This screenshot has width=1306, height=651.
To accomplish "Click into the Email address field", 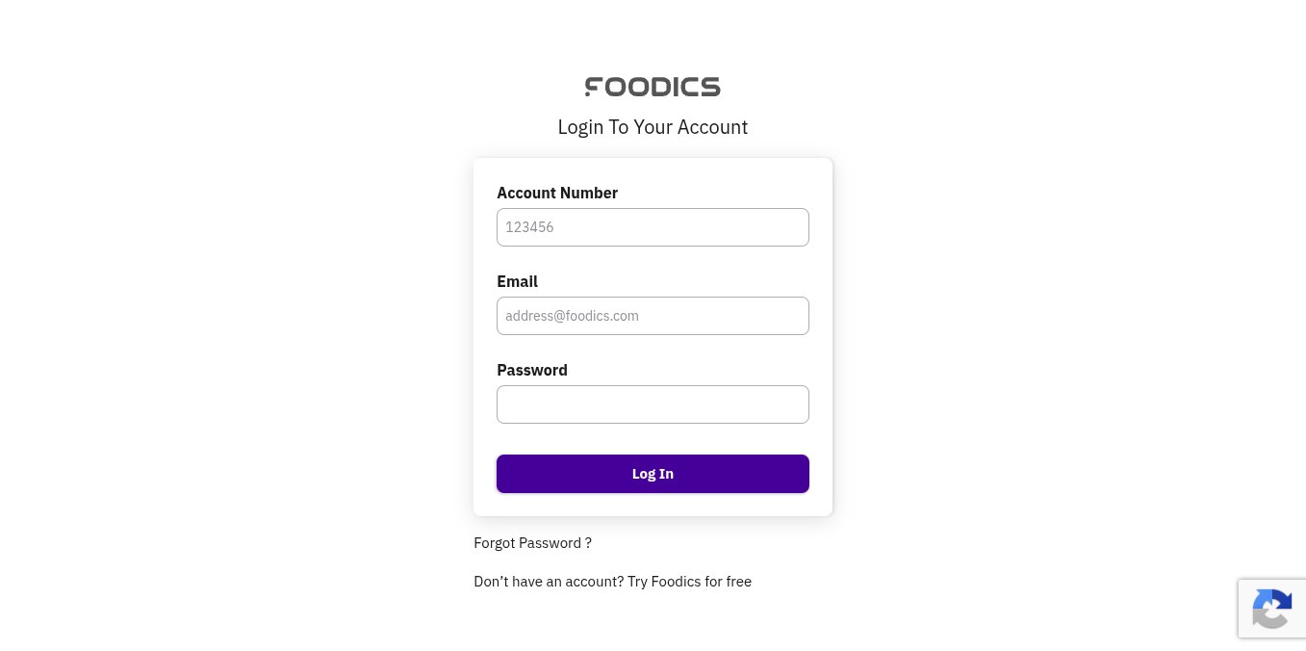I will pos(653,316).
